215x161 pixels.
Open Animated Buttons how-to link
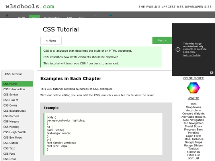pos(193,116)
